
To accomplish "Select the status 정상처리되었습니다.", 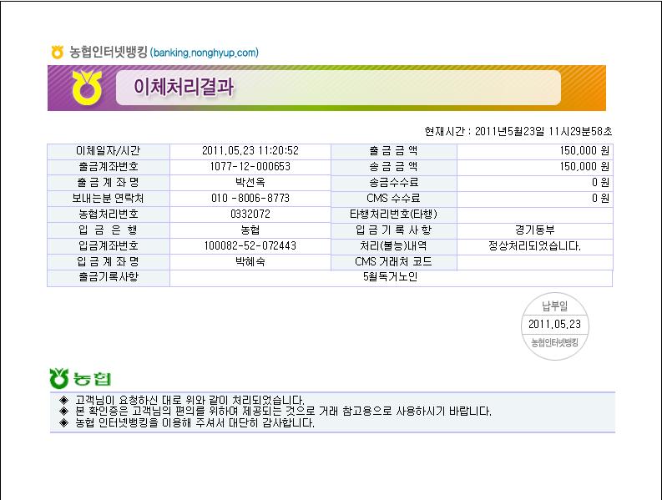I will (x=534, y=245).
